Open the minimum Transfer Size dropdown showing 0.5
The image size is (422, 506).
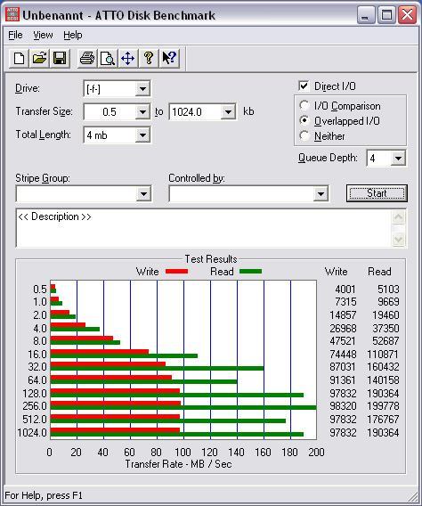click(142, 112)
